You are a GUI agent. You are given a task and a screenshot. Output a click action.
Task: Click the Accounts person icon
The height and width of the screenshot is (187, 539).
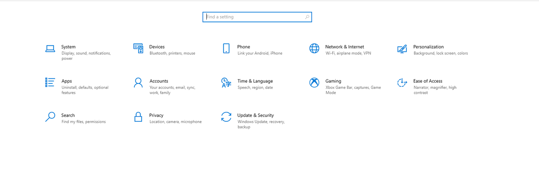point(138,83)
